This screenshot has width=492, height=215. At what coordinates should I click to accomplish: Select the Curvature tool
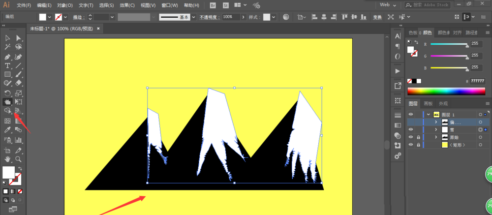(x=19, y=57)
